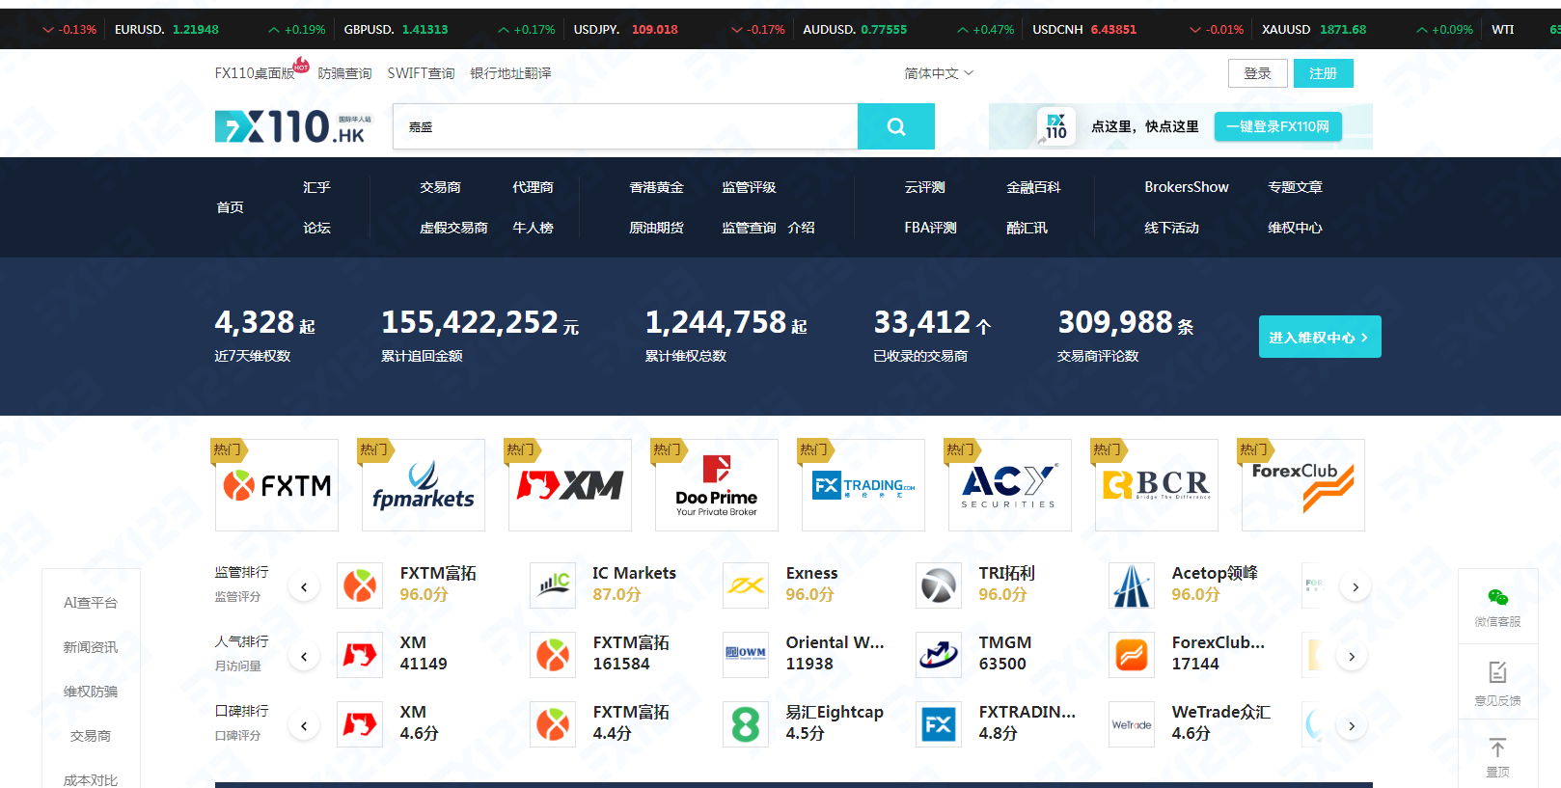
Task: Open WeChat customer service icon
Action: pyautogui.click(x=1497, y=598)
